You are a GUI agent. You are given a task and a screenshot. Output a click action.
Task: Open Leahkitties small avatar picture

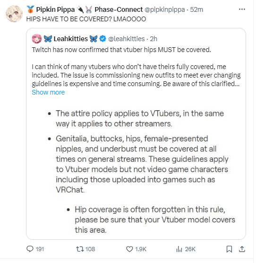pyautogui.click(x=37, y=39)
